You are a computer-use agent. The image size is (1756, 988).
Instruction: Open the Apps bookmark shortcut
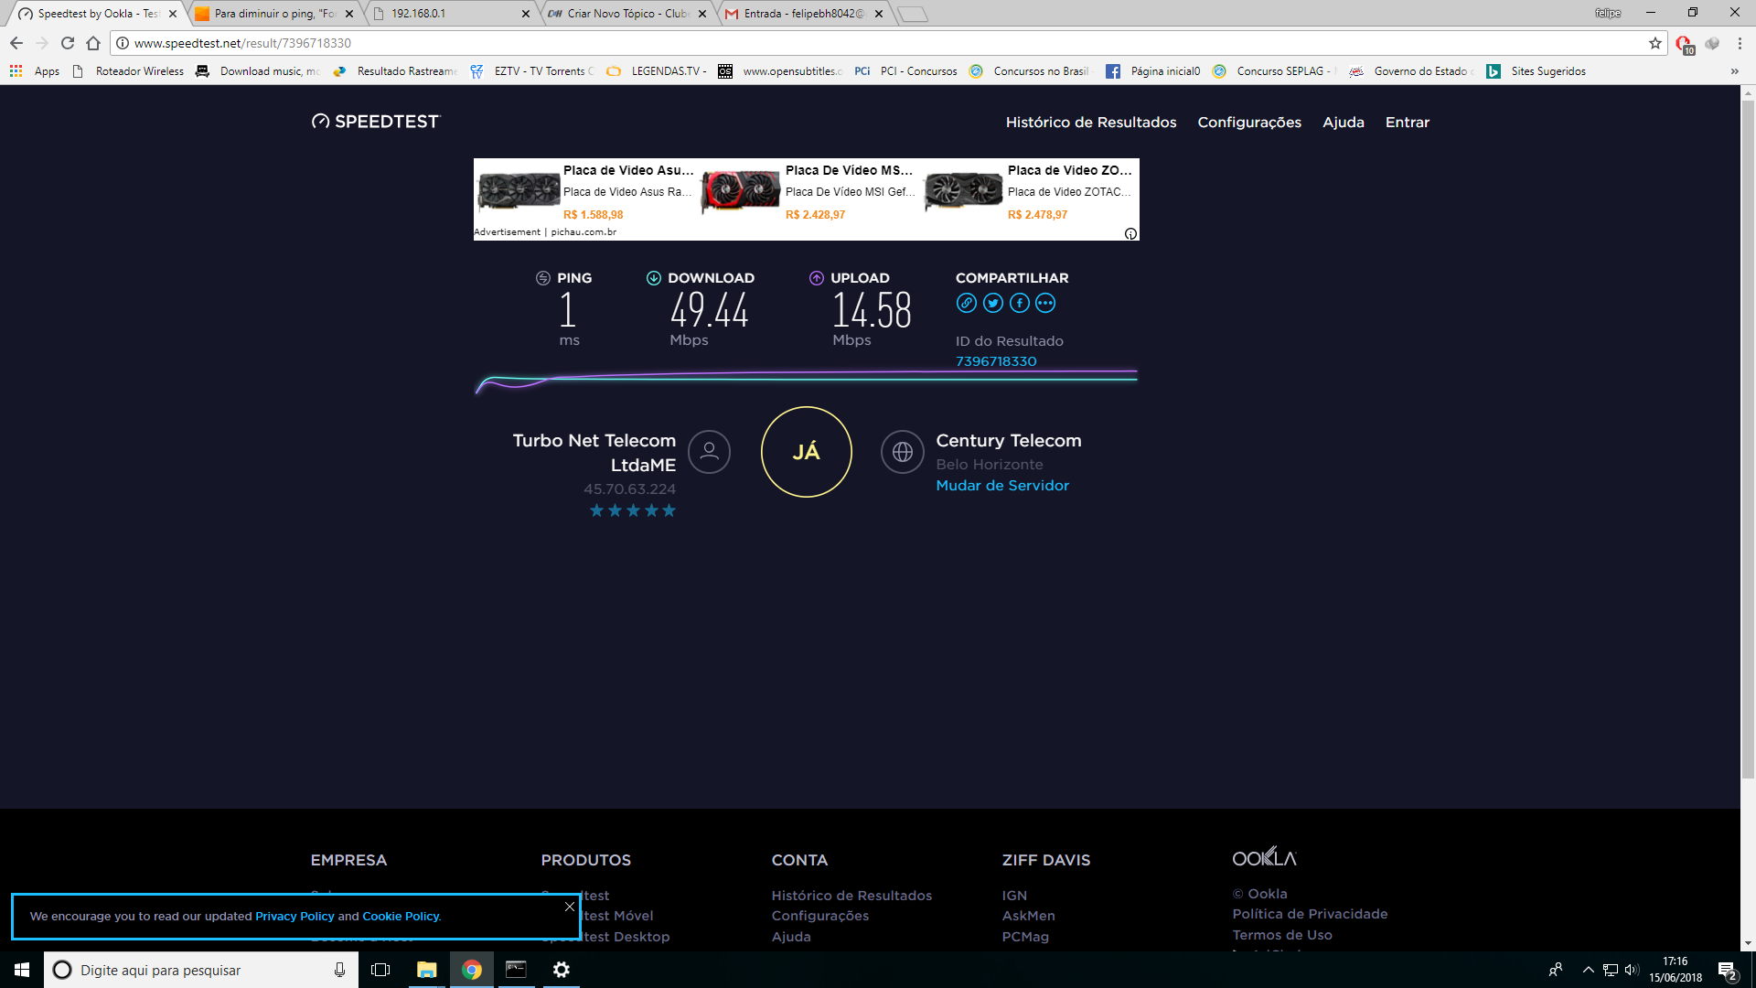35,71
